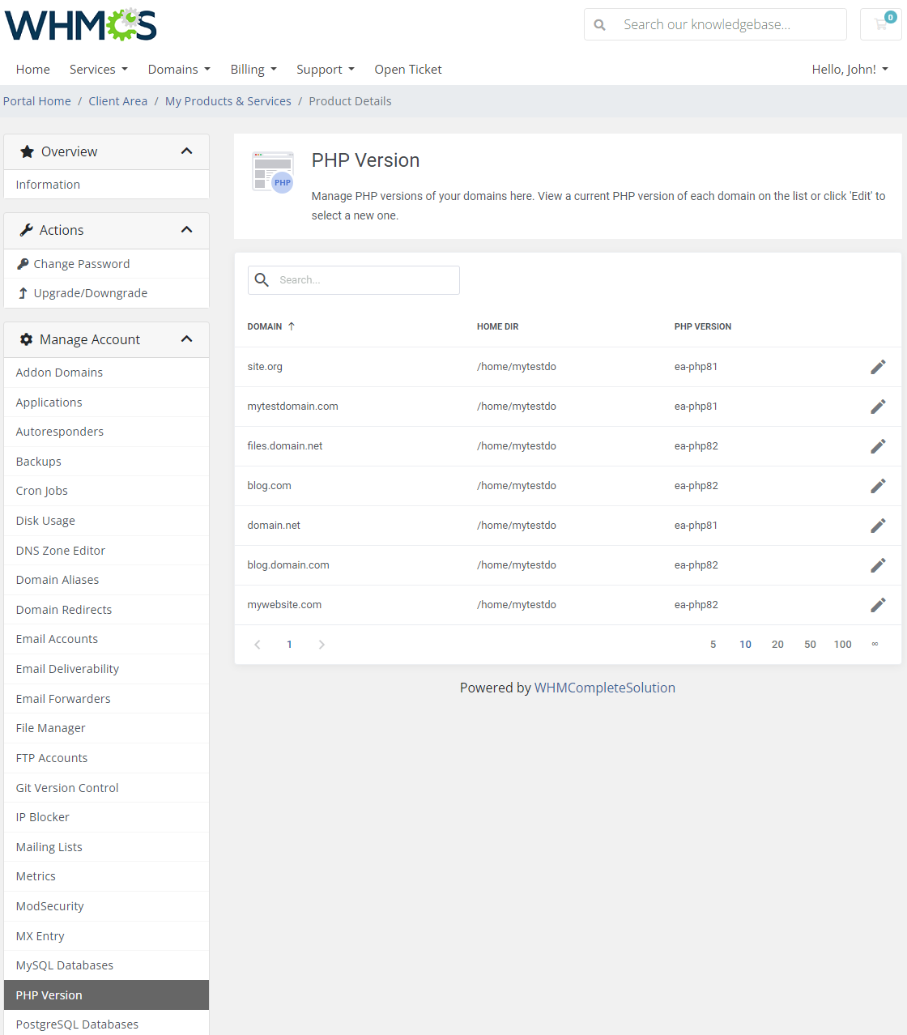The image size is (907, 1035).
Task: Click My Products & Services breadcrumb
Action: (x=228, y=101)
